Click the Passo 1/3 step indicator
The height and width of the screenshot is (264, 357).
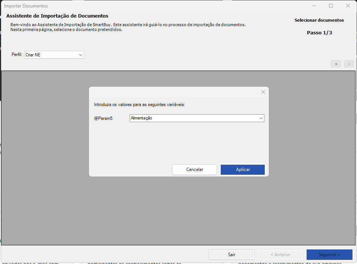click(x=319, y=32)
